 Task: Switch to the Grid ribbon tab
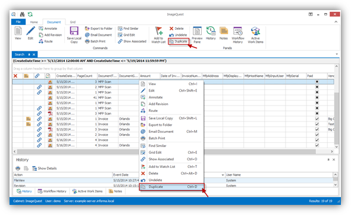[73, 22]
